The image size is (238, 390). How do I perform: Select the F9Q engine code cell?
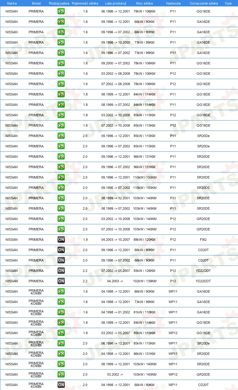point(204,240)
